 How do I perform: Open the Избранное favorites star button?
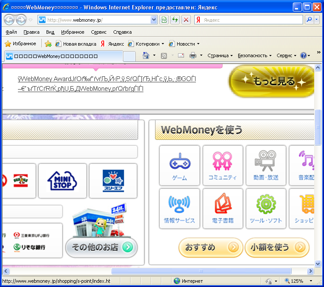(20, 43)
